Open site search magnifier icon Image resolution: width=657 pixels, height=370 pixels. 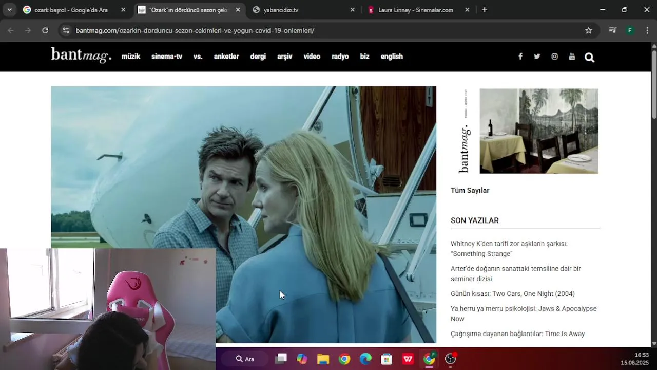[589, 58]
